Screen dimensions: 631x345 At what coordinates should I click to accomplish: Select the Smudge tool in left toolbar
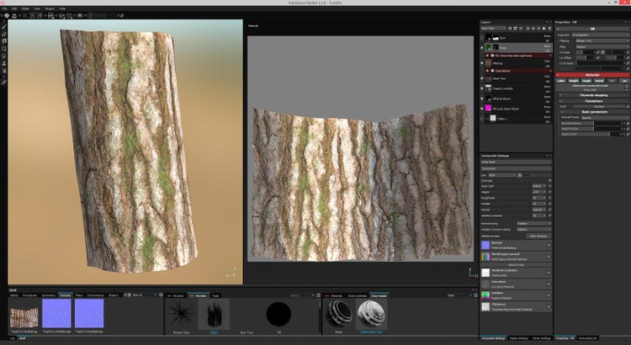coord(4,56)
